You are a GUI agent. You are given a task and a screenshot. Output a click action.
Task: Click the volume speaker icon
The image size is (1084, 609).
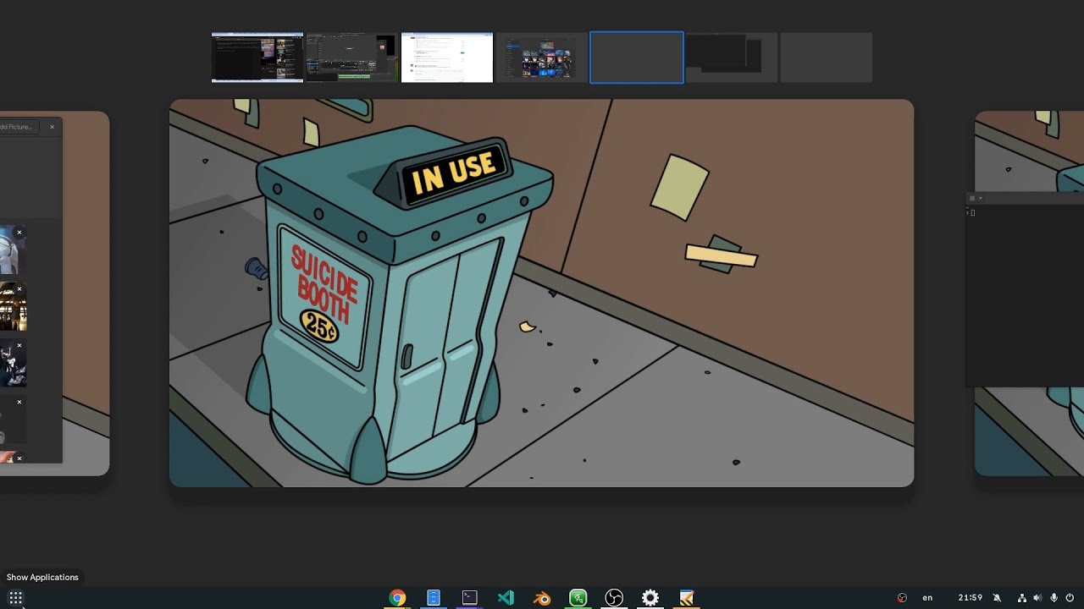click(1037, 598)
